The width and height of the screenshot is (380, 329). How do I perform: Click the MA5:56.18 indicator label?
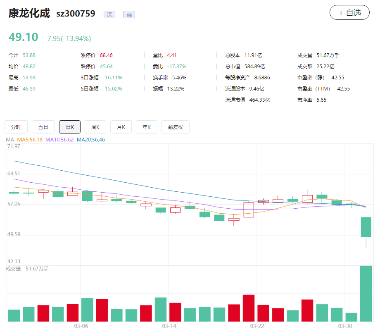pos(30,140)
